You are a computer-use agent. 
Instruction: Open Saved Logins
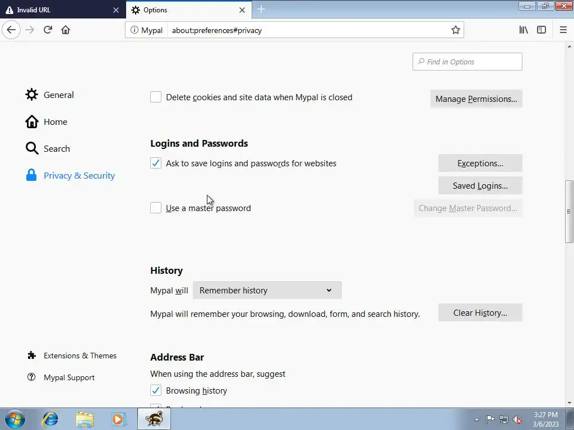click(x=480, y=185)
